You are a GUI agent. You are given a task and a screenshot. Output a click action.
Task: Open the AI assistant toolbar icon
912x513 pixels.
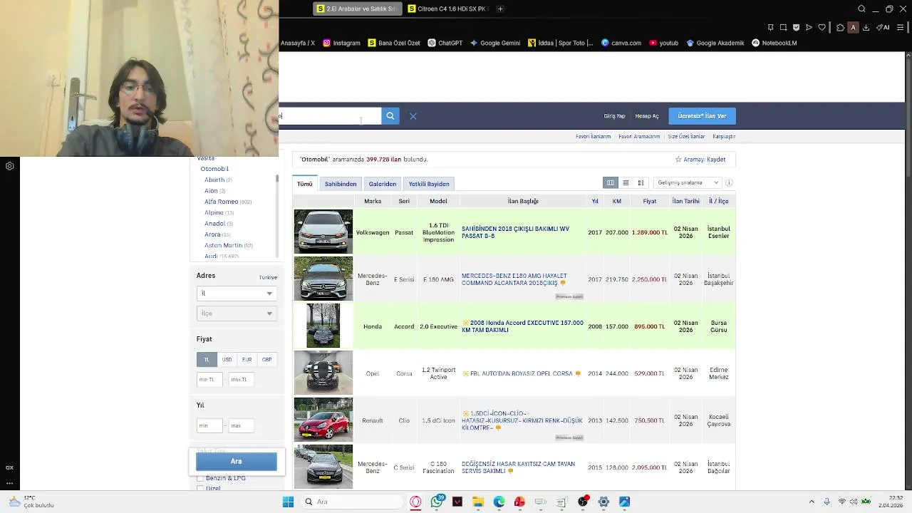click(x=883, y=28)
